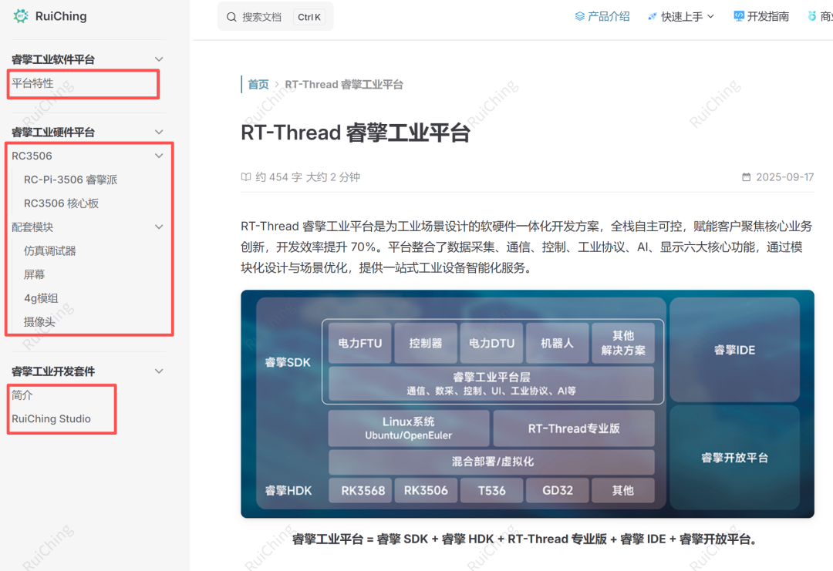Click the RuiChing logo icon
Viewport: 833px width, 571px height.
tap(21, 16)
